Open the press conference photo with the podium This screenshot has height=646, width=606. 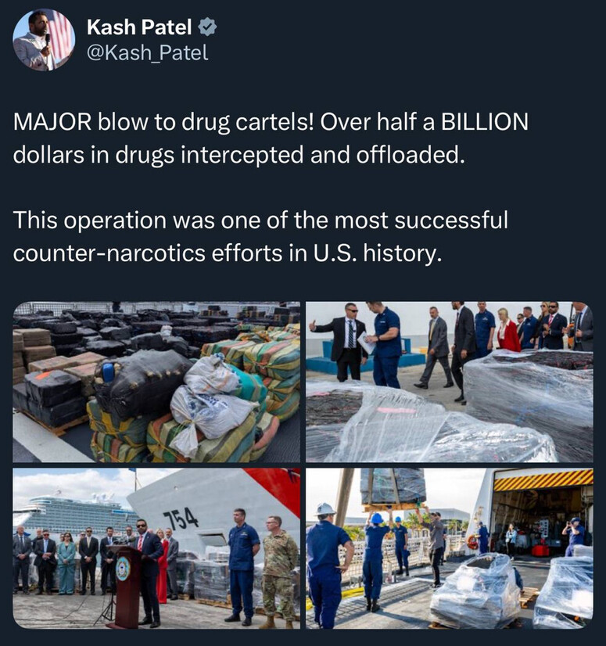point(156,548)
